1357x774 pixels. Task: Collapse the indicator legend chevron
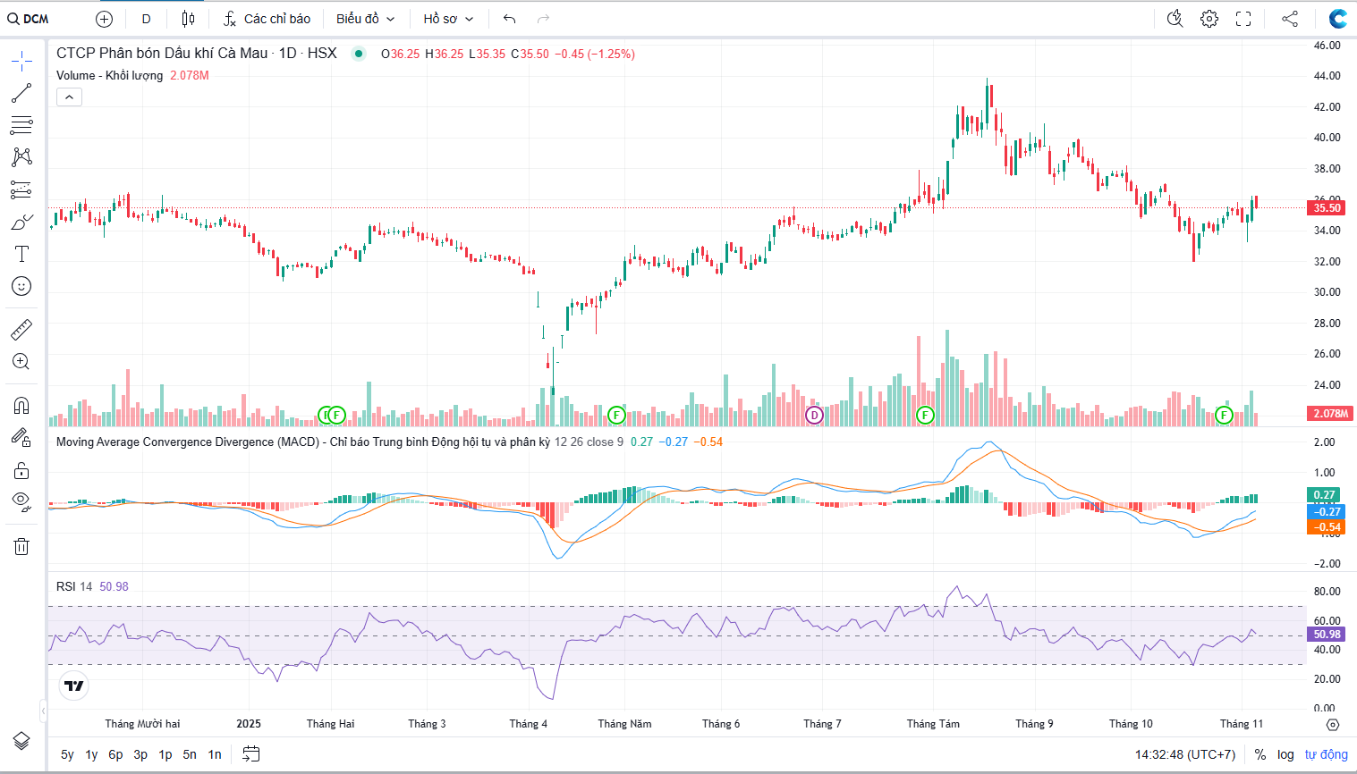click(x=69, y=97)
